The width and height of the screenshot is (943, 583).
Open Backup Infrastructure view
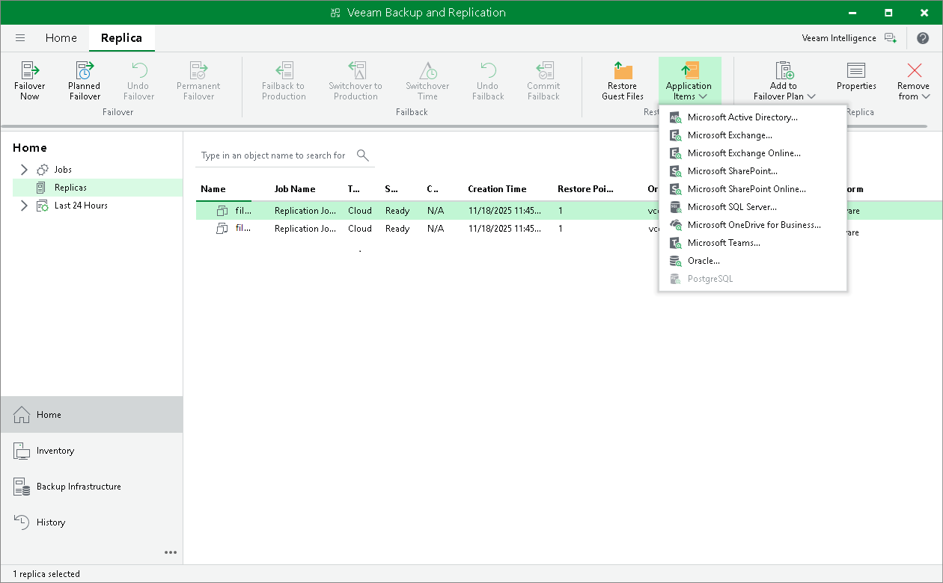(x=91, y=487)
